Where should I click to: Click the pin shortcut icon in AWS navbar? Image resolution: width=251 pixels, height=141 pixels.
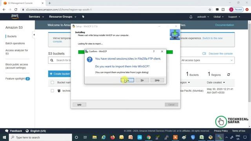point(83,16)
